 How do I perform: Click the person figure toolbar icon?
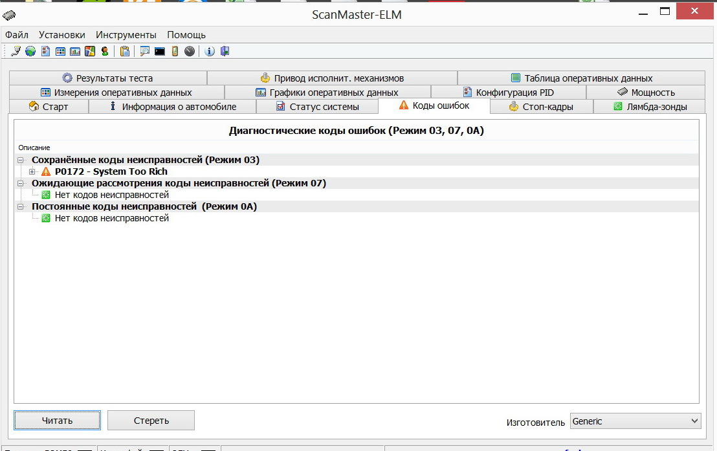point(105,51)
